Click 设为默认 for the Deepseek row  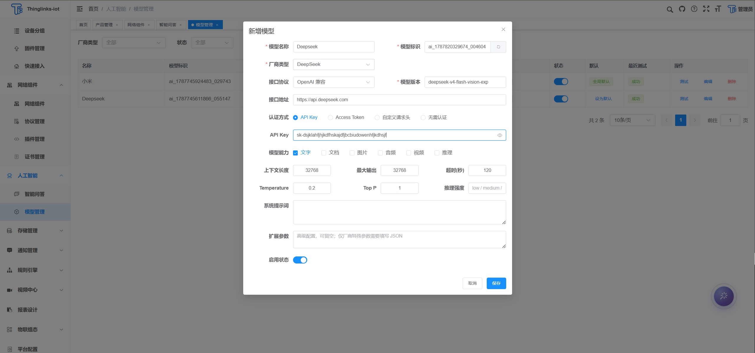coord(603,99)
